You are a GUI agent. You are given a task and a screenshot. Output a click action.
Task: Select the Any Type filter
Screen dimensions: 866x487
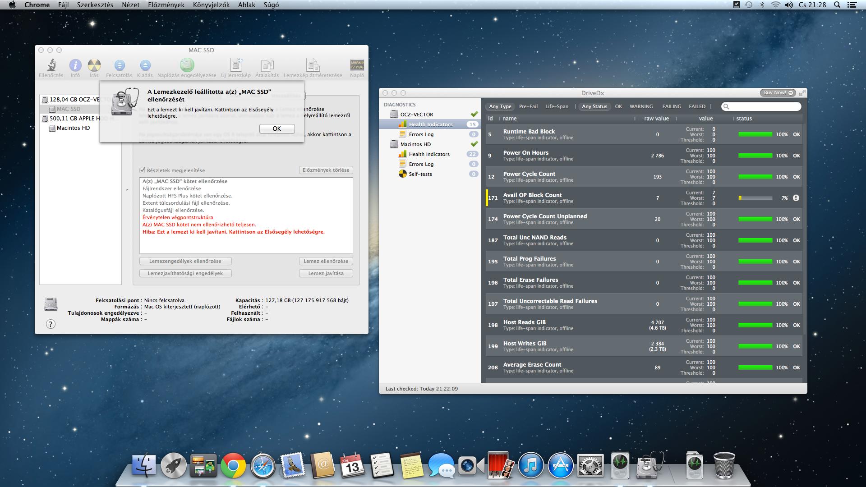tap(500, 106)
